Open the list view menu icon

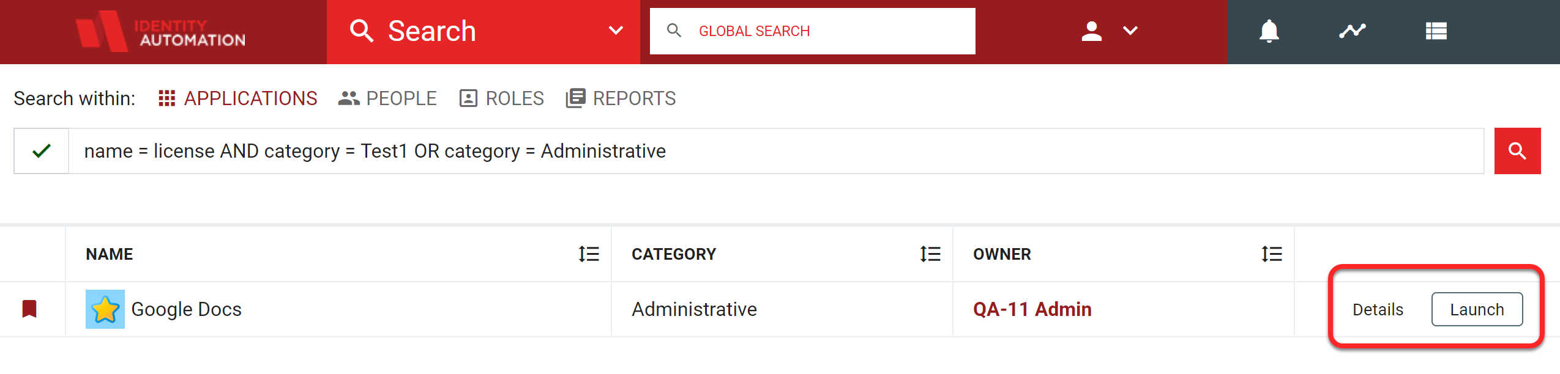click(1436, 31)
